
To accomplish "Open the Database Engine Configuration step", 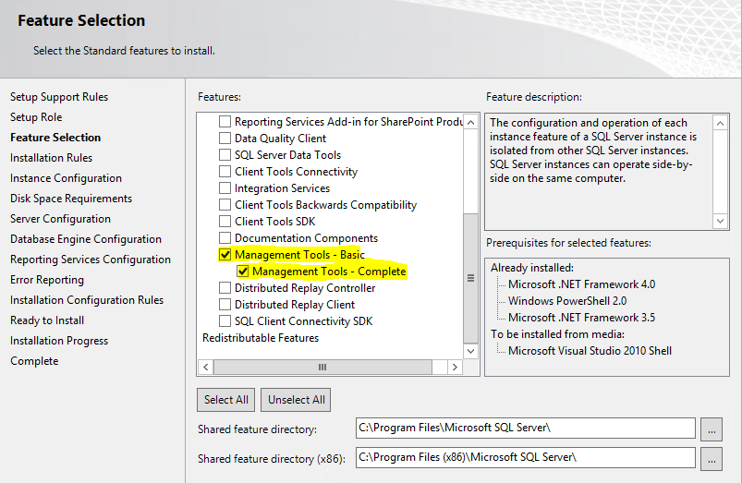I will (x=86, y=239).
